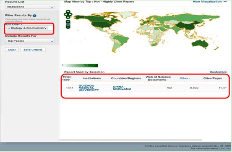Open the Include Results For Top Papers dropdown
The height and width of the screenshot is (152, 232).
coord(30,41)
